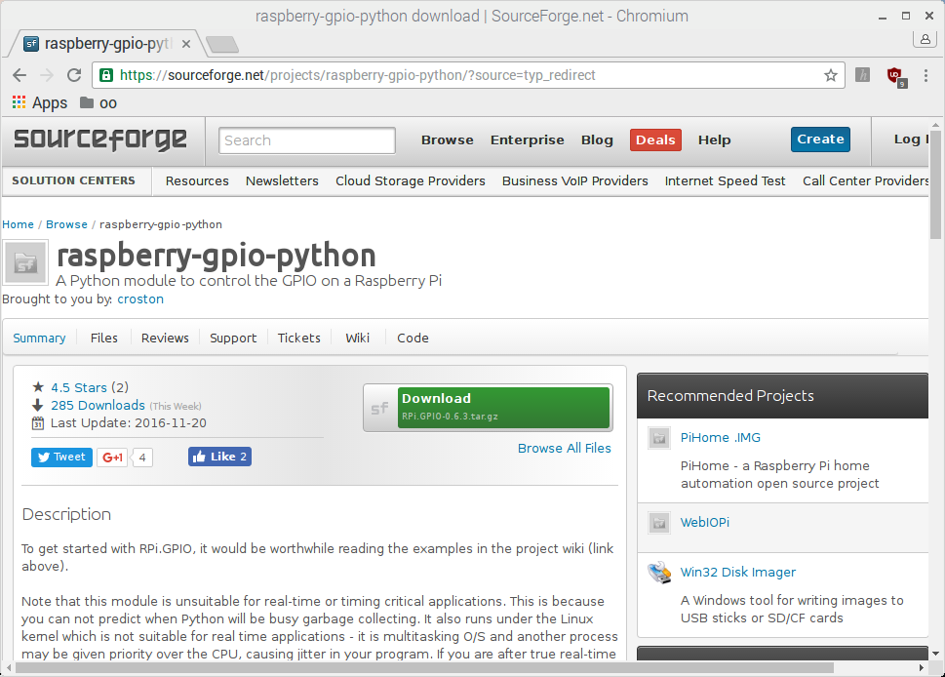This screenshot has width=945, height=677.
Task: Click the user profile icon in title bar
Action: click(x=925, y=39)
